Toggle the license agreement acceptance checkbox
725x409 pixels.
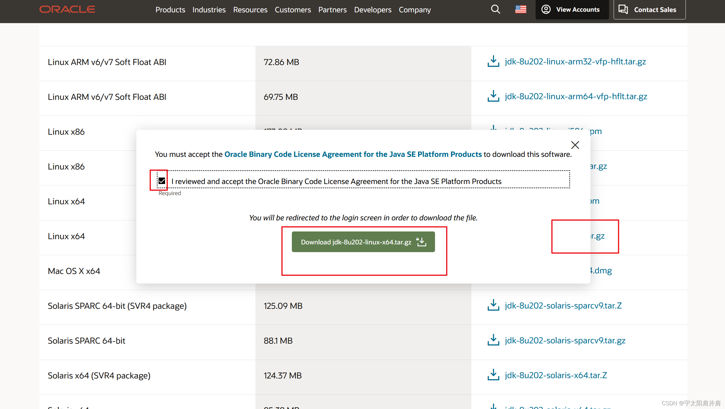point(162,181)
